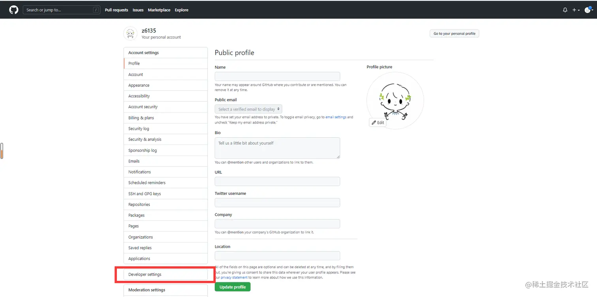The width and height of the screenshot is (597, 297).
Task: Click the Twitter username field
Action: 277,203
